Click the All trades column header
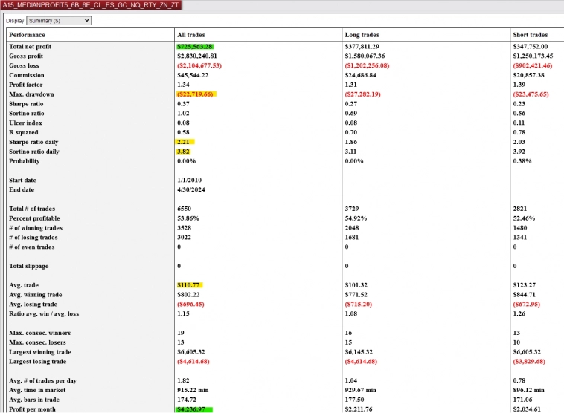This screenshot has width=564, height=413. 191,35
